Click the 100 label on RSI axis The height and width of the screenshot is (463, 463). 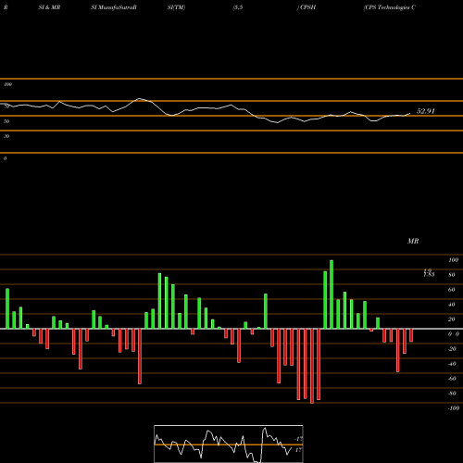(7, 84)
